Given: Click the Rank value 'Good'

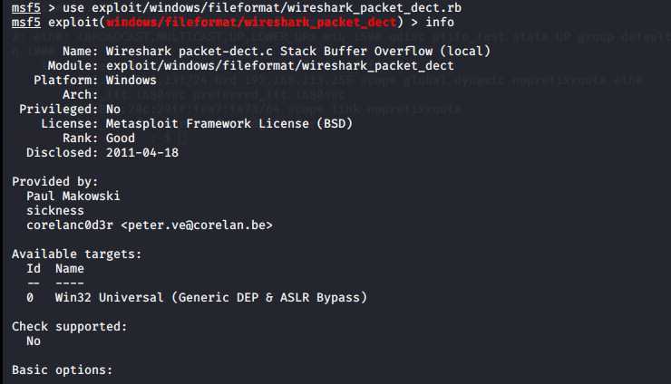Looking at the screenshot, I should 121,139.
